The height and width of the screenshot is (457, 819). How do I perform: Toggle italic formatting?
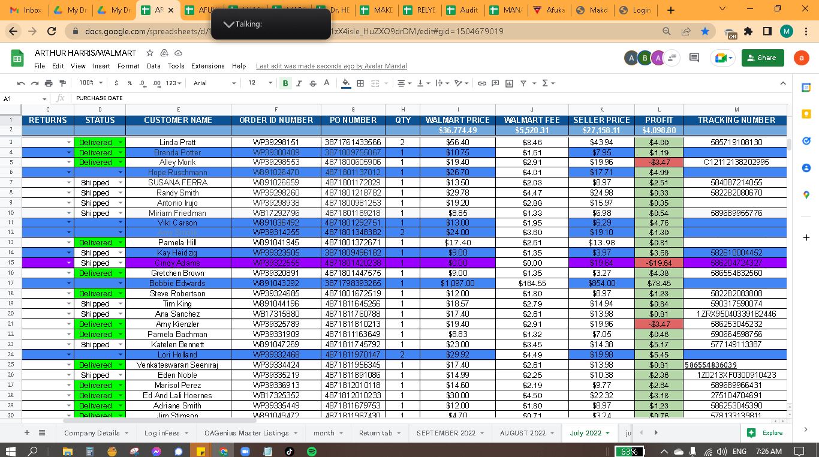point(299,83)
